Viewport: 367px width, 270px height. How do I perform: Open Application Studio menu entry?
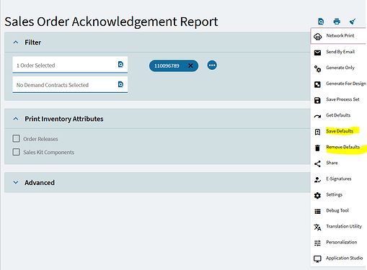[x=338, y=258]
